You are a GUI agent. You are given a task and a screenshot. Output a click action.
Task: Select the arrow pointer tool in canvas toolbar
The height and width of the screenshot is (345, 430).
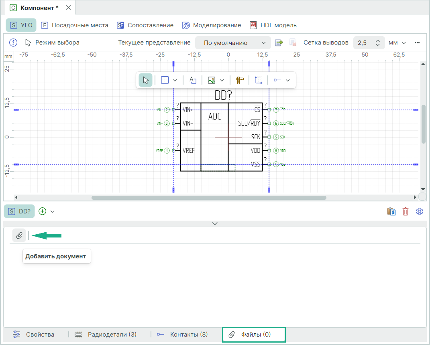click(x=145, y=80)
